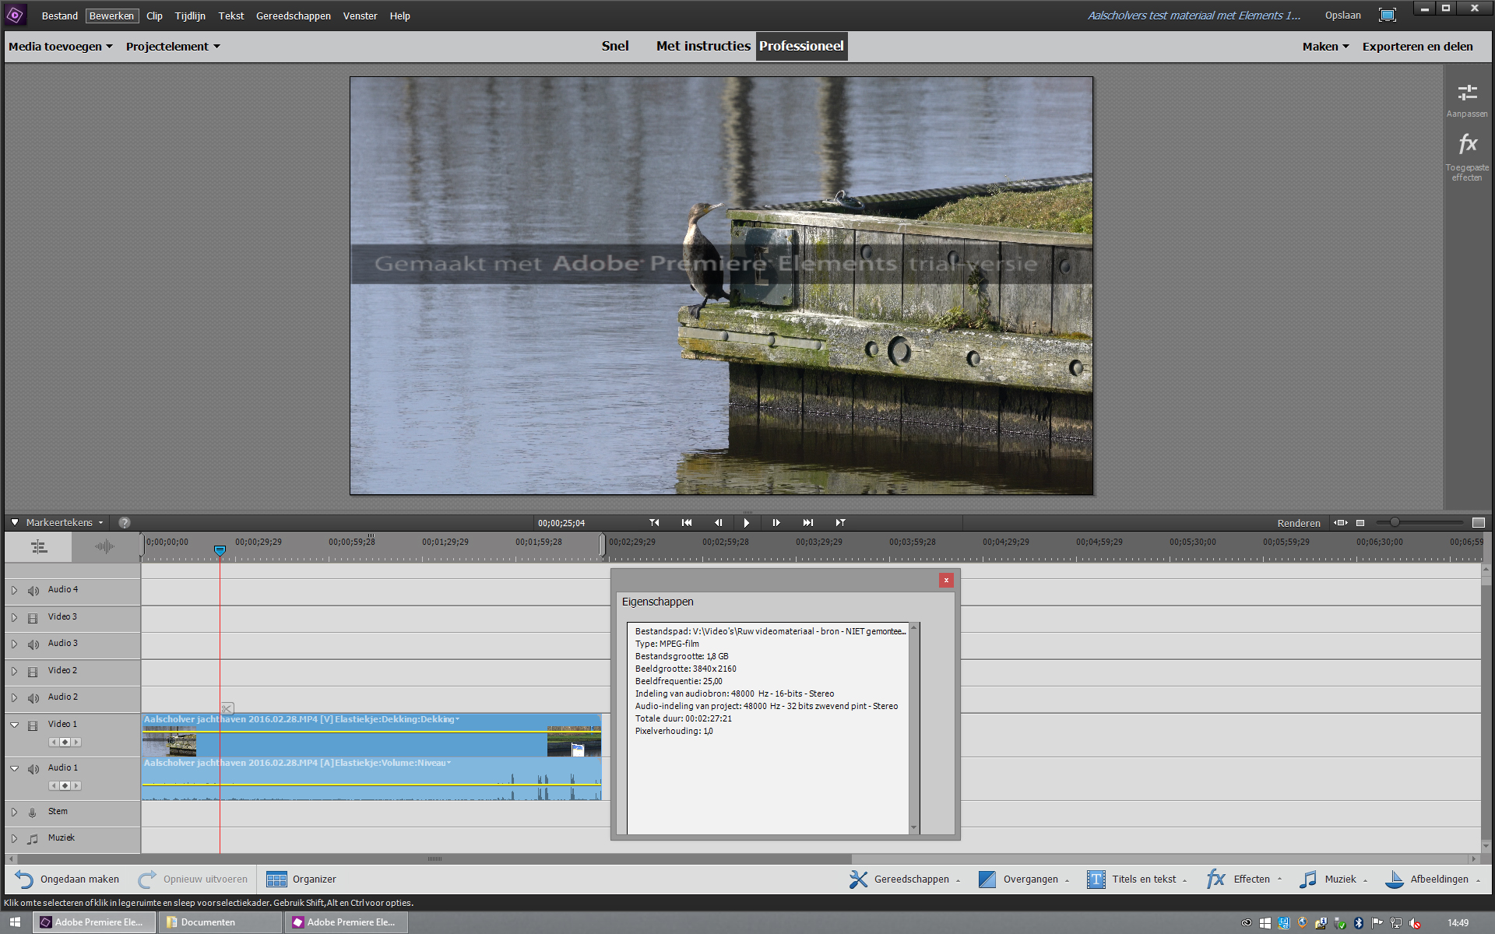
Task: Click the blue playhead marker
Action: click(x=220, y=550)
